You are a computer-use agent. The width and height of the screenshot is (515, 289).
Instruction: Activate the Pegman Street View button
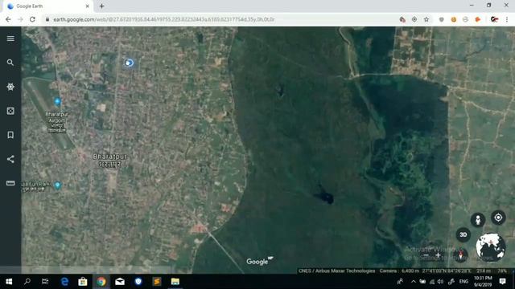tap(478, 219)
